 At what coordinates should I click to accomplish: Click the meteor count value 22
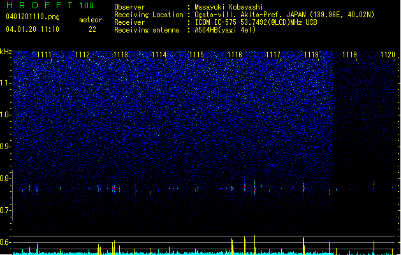click(92, 29)
